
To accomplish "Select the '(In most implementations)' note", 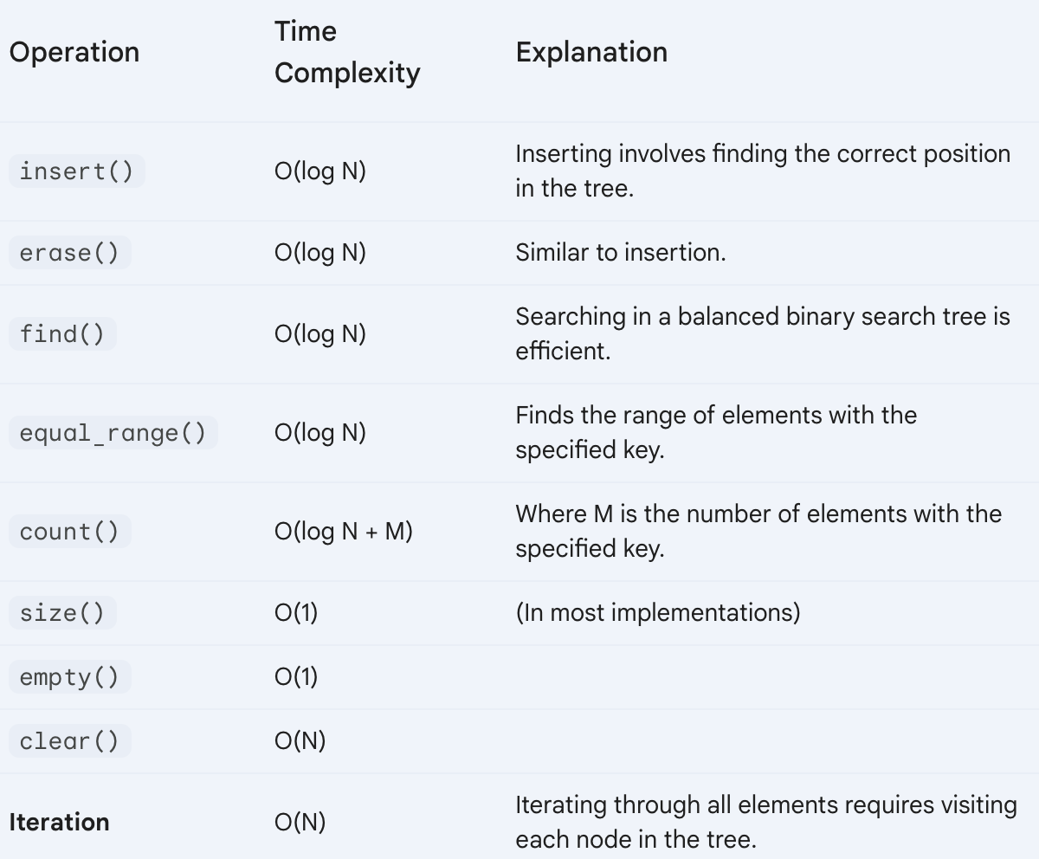I will [x=658, y=612].
